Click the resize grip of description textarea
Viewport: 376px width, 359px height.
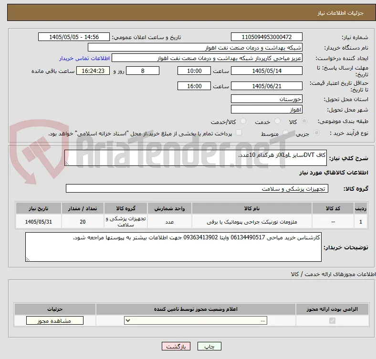(x=67, y=163)
